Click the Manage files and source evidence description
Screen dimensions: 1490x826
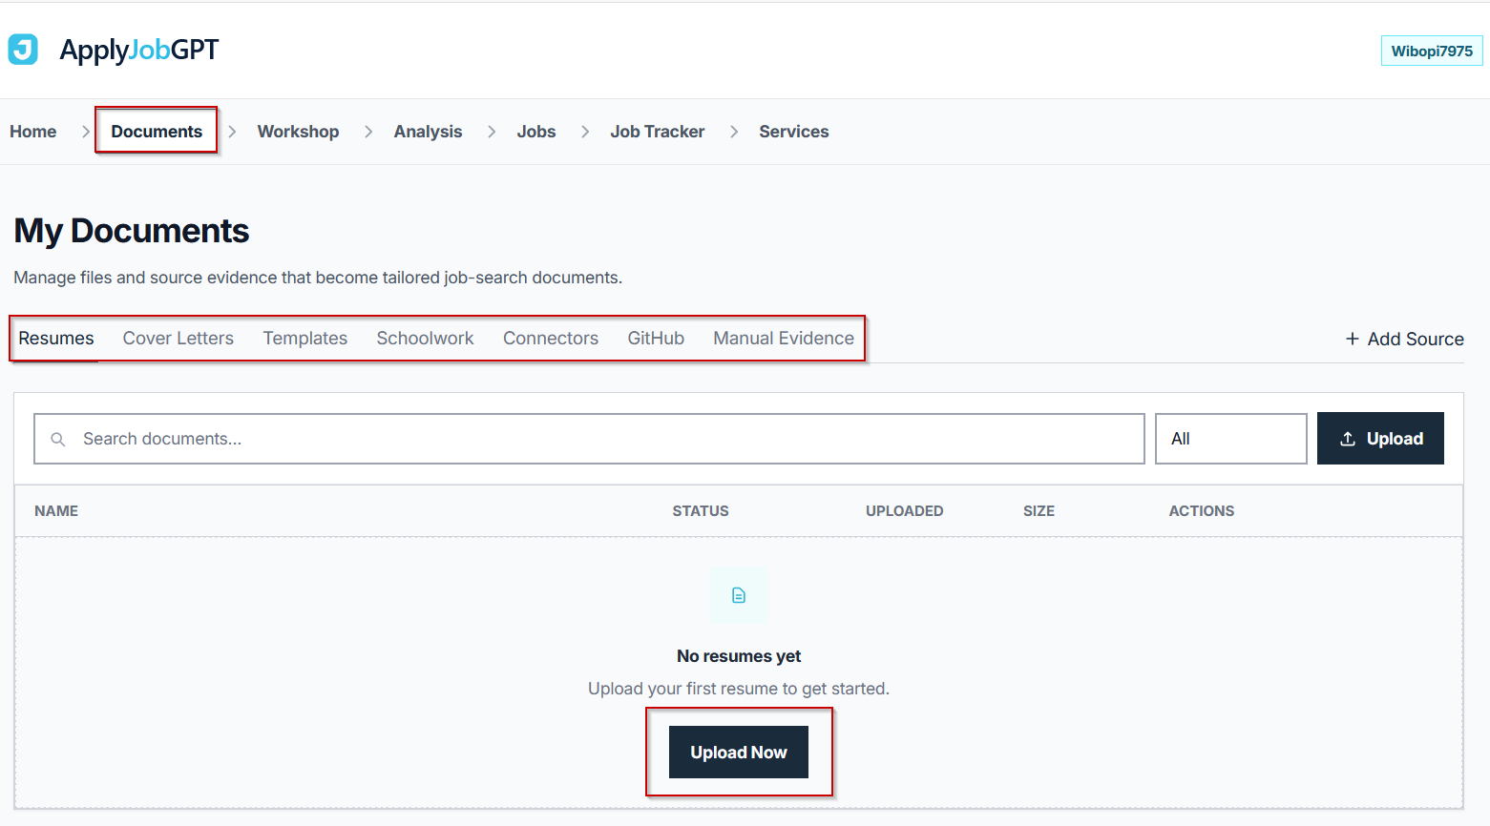coord(318,278)
